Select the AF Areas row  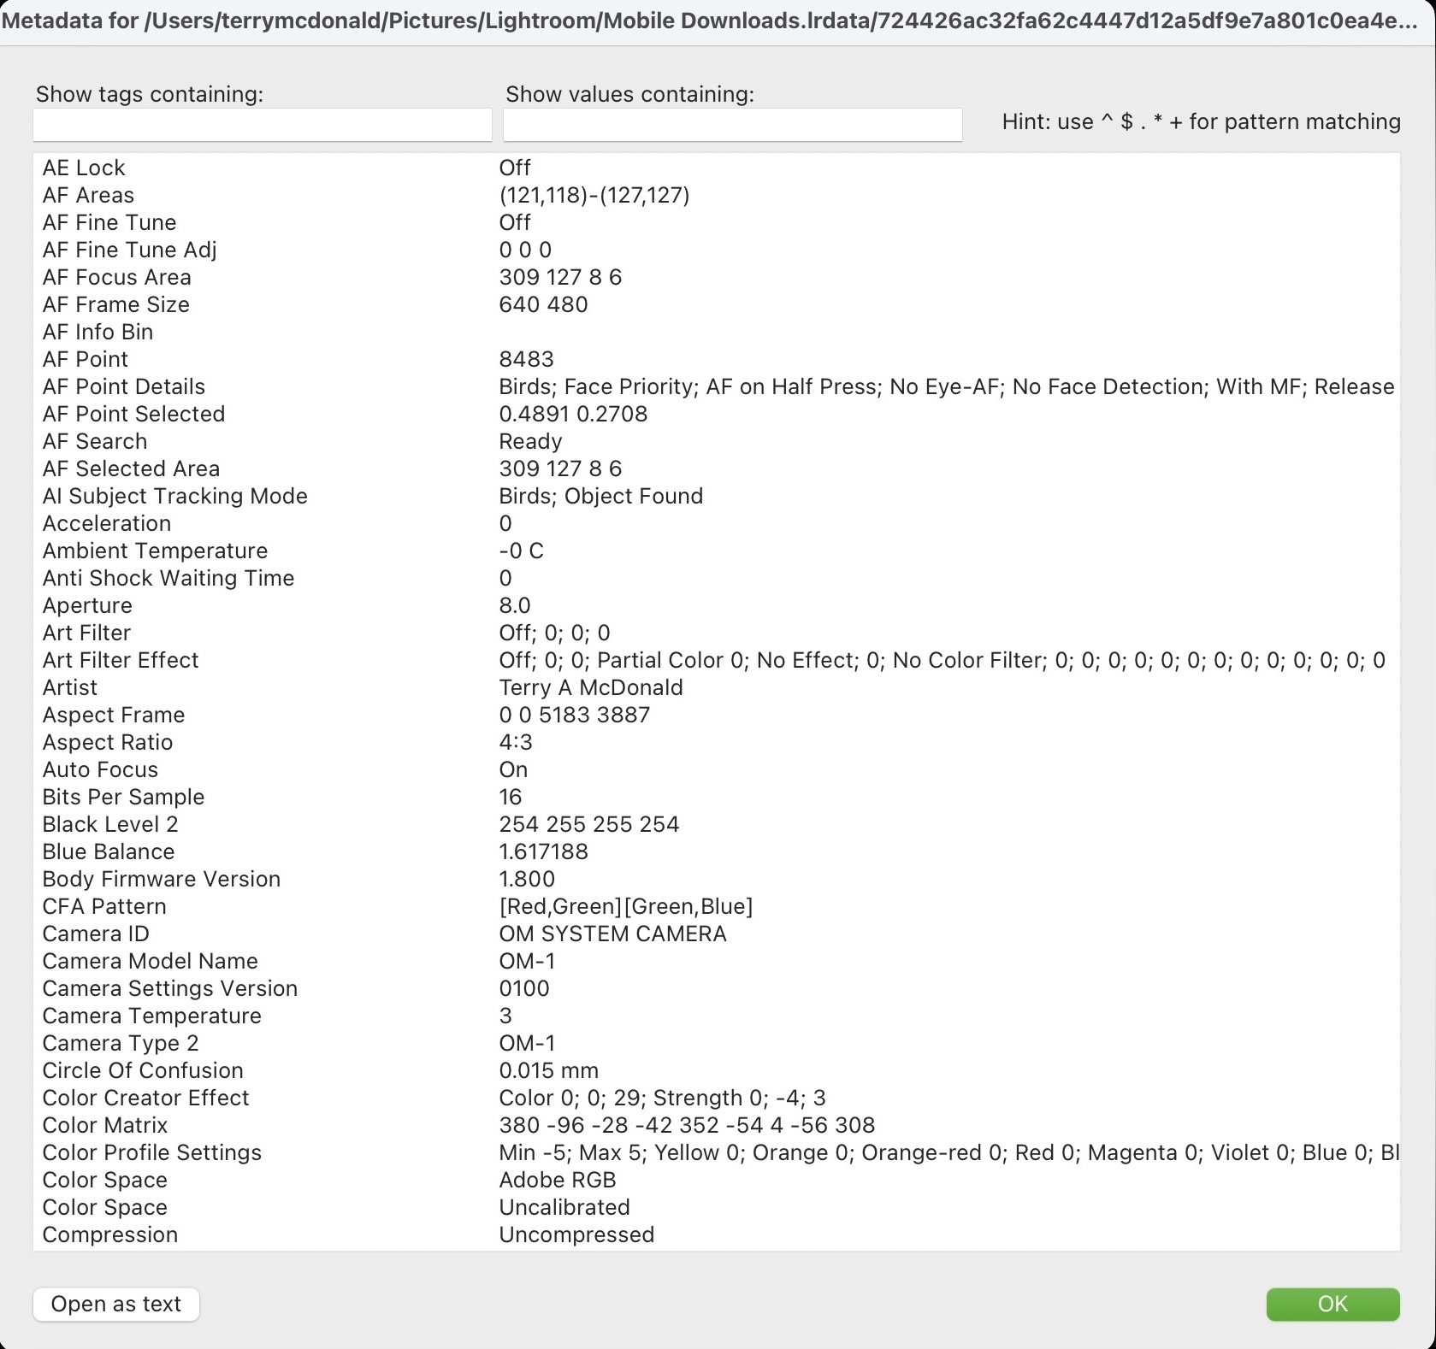(x=88, y=195)
